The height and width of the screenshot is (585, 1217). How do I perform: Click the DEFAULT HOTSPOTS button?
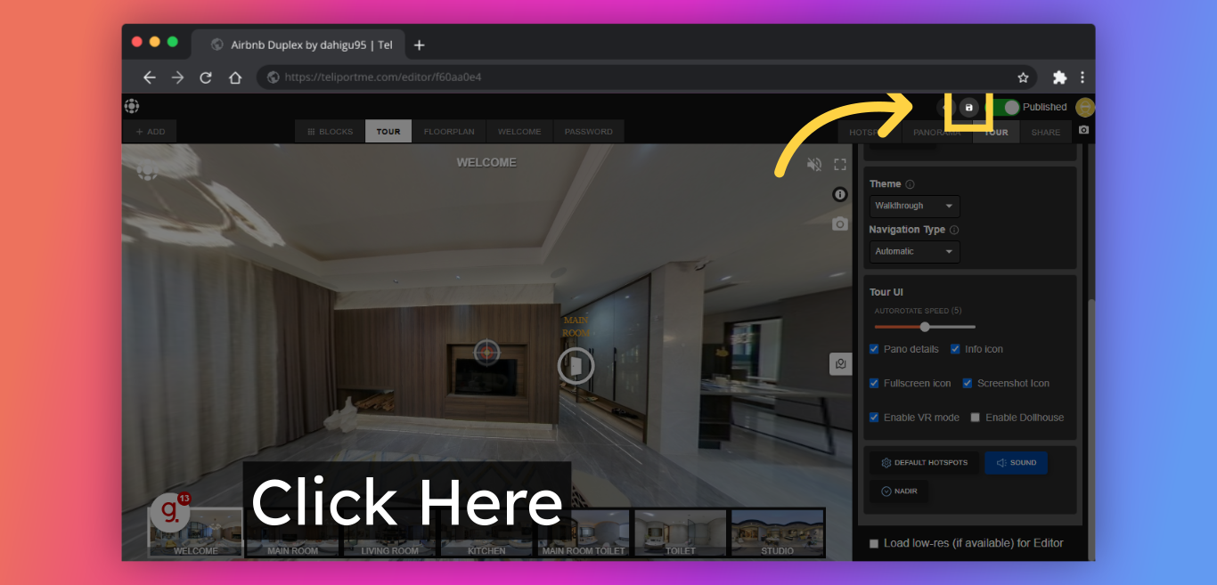coord(924,463)
